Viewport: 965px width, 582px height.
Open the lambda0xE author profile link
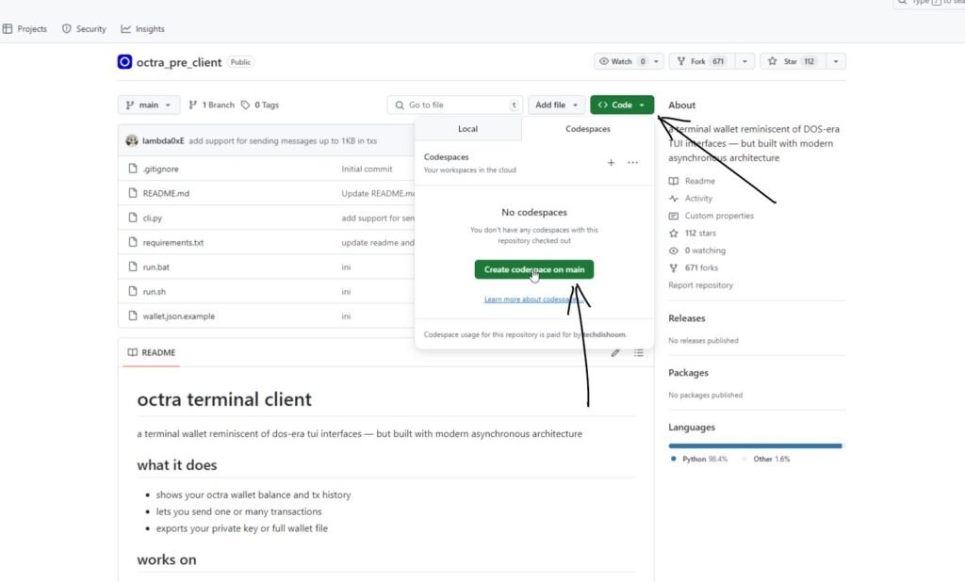click(163, 141)
